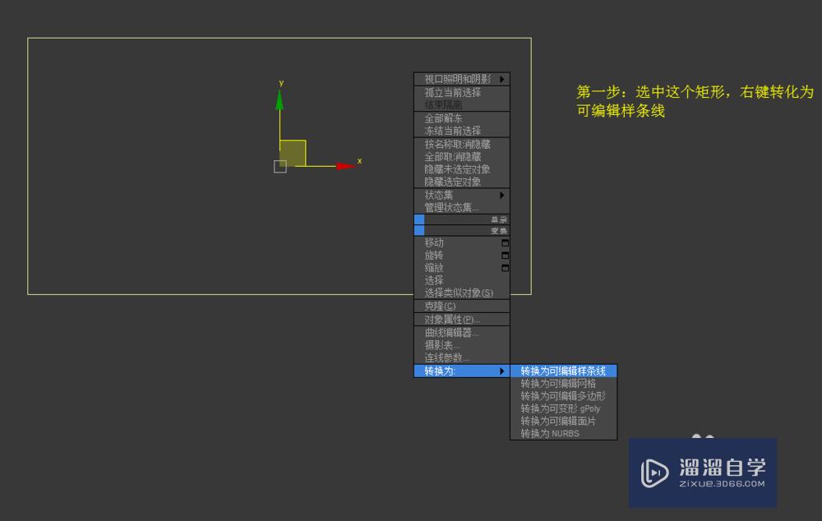Expand the 转换为: submenu entry
Viewport: 822px width, 521px height.
462,371
